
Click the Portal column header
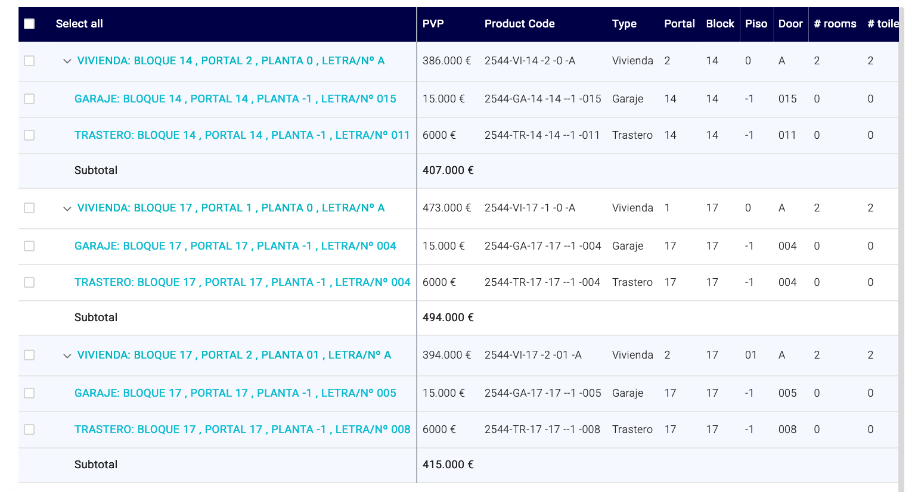(679, 24)
